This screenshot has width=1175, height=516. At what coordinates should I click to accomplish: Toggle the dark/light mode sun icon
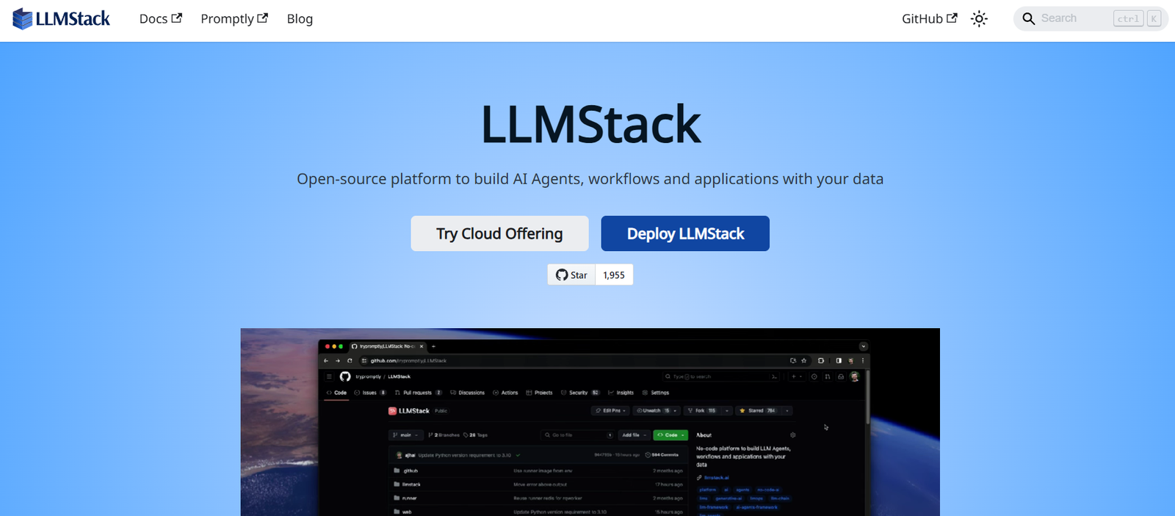click(979, 19)
